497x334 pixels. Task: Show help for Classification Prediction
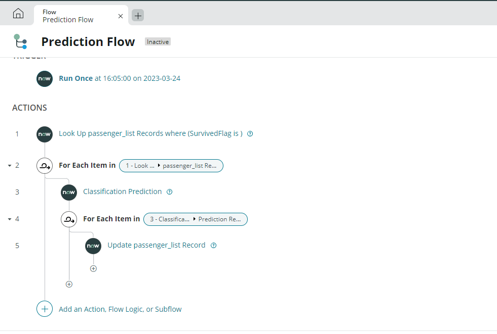[x=170, y=192]
